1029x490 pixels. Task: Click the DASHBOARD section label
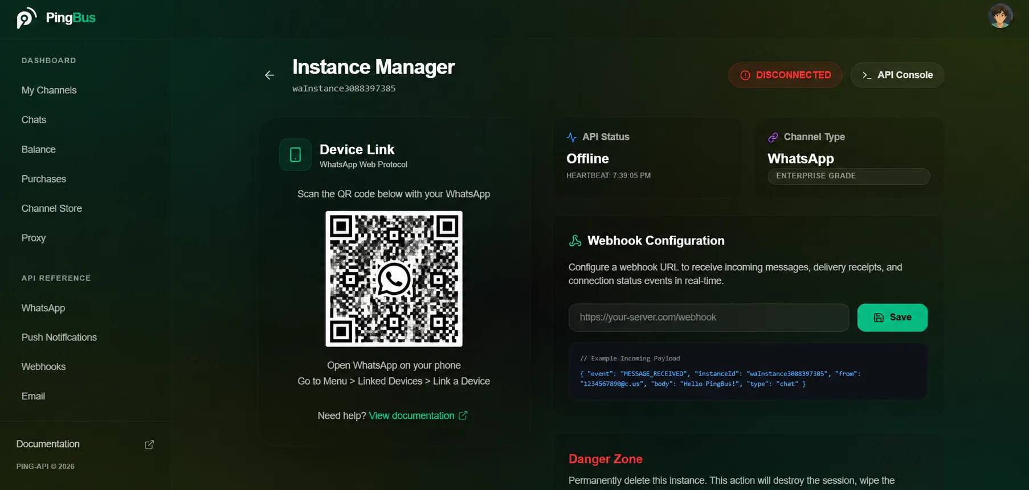pos(48,60)
